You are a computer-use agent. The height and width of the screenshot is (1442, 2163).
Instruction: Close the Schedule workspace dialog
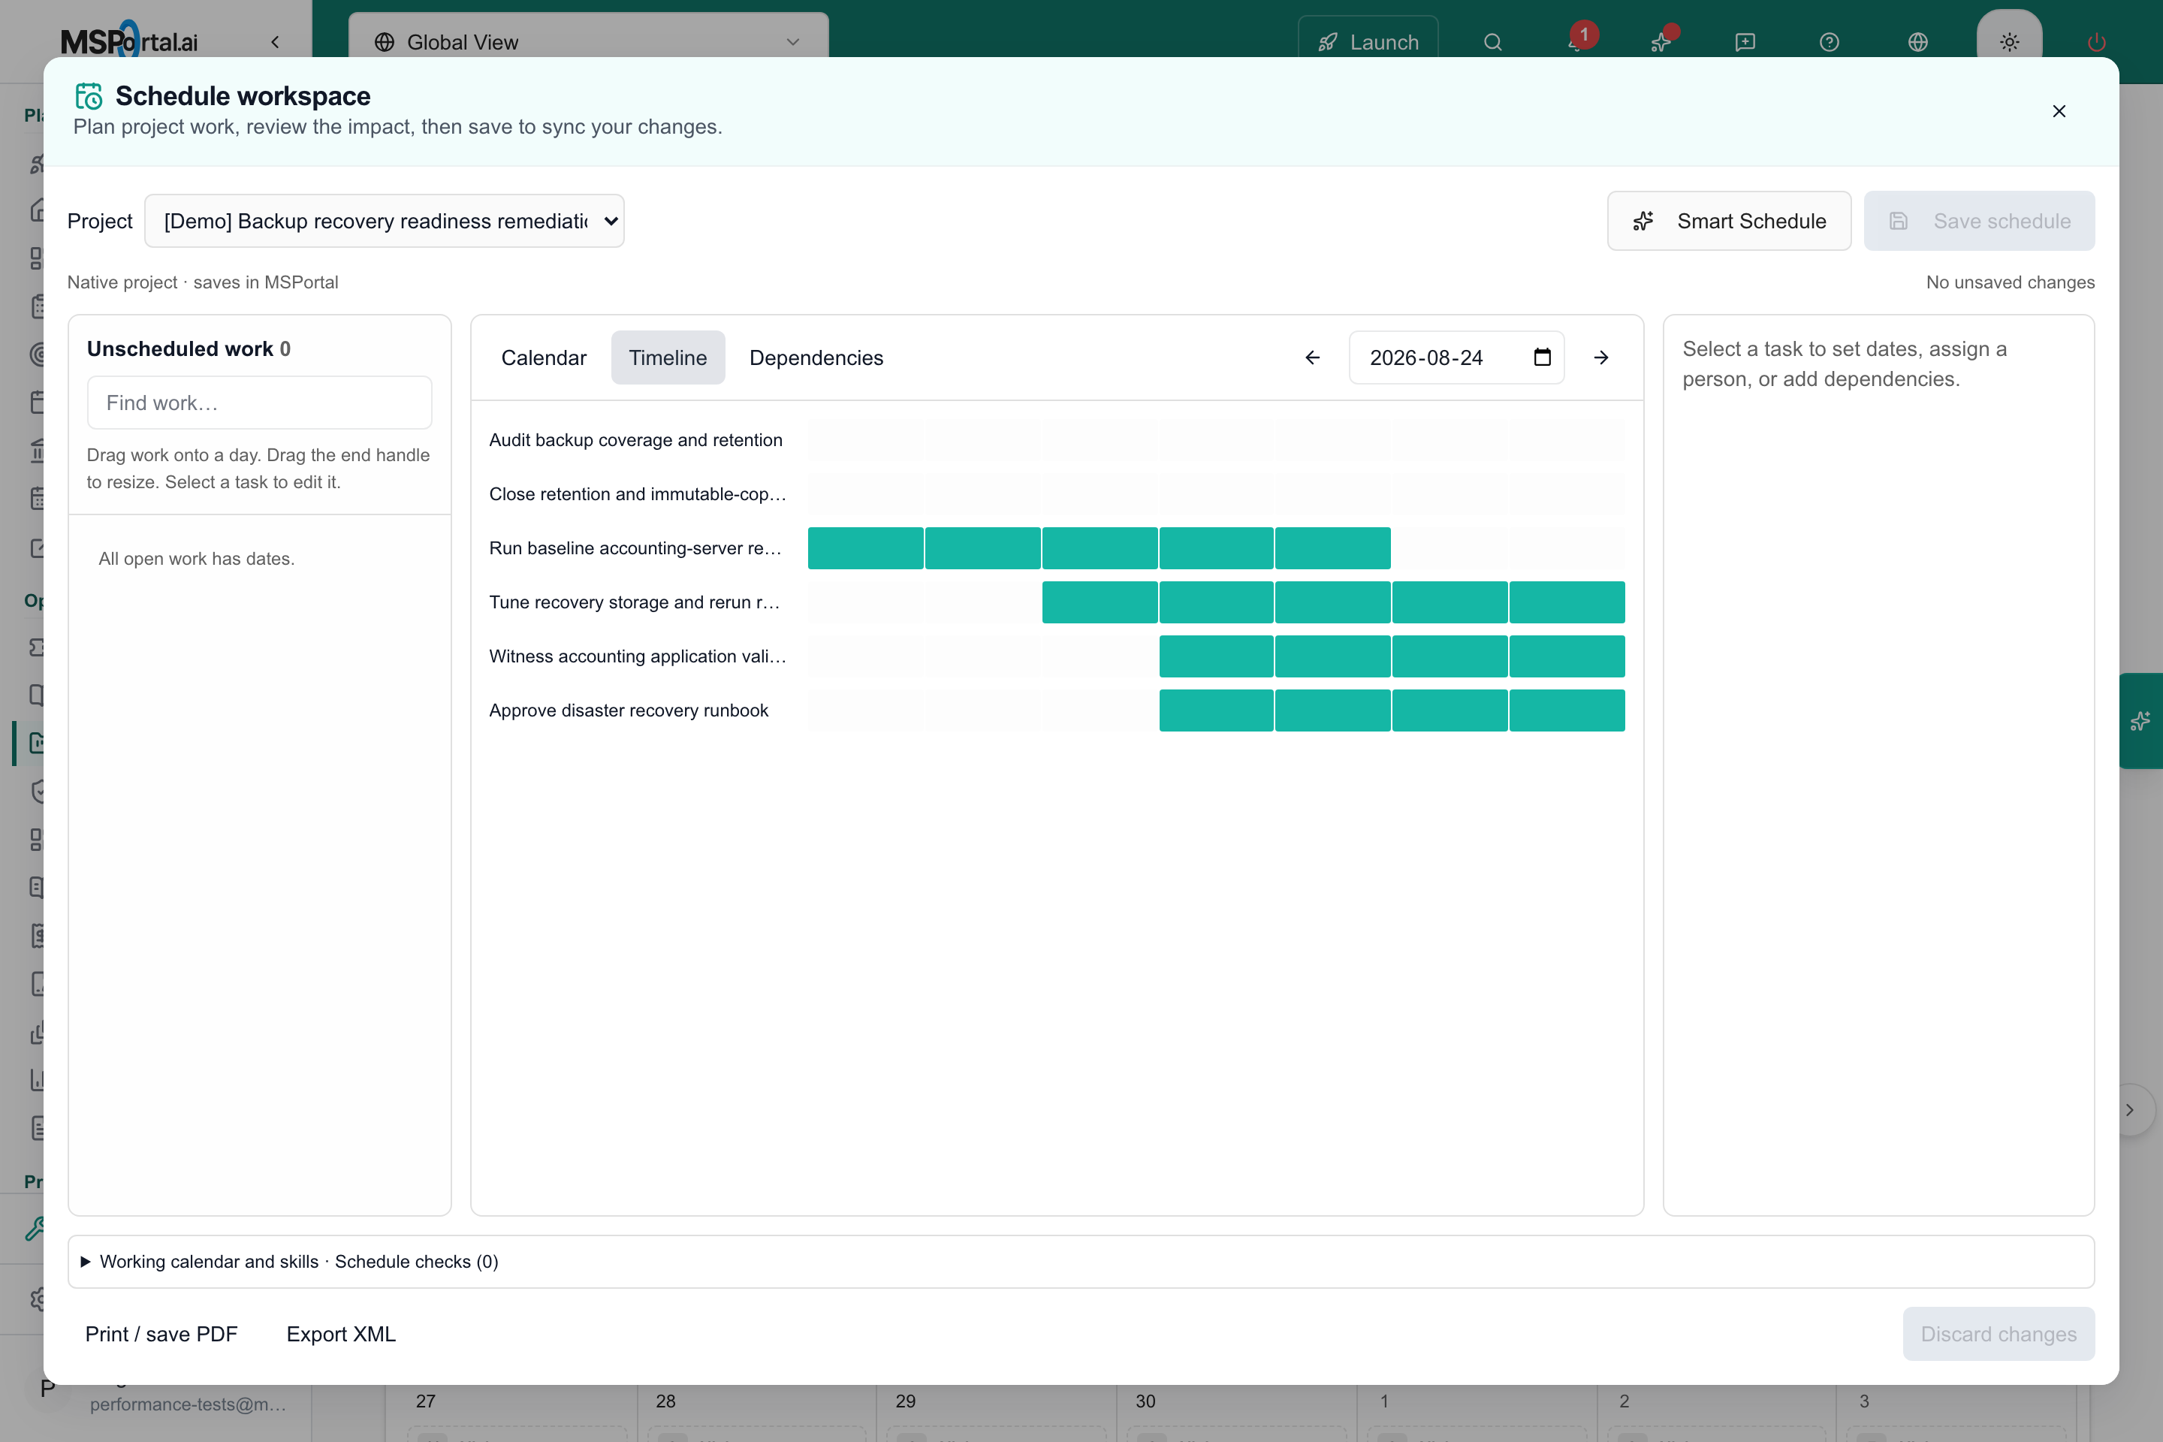click(x=2058, y=111)
